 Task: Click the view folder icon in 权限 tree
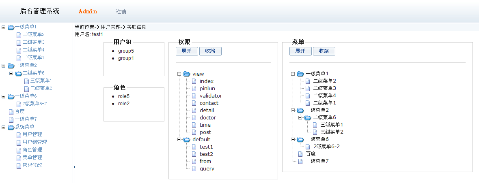187,74
